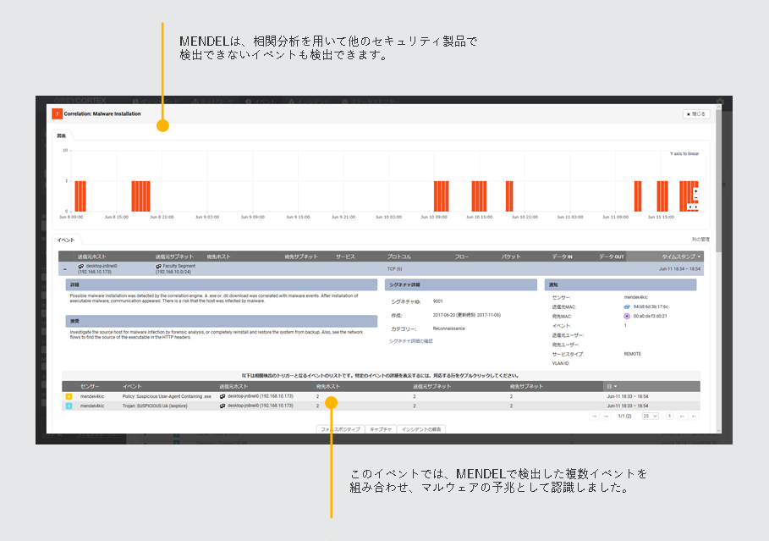
Task: Click the destination MAC 00:a0:de vendor icon
Action: pos(626,316)
